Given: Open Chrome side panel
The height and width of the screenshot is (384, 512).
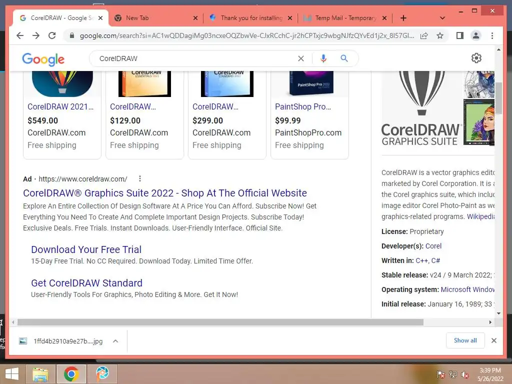Looking at the screenshot, I should pos(460,35).
